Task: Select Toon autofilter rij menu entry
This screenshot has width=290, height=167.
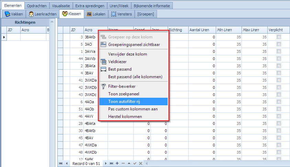Action: click(133, 102)
